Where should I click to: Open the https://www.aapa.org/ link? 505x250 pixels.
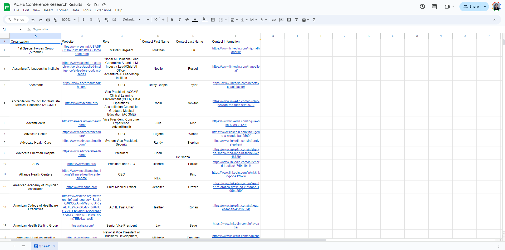point(82,187)
